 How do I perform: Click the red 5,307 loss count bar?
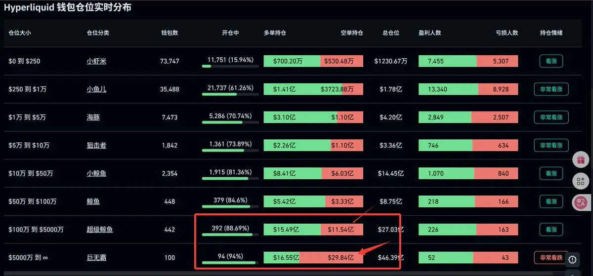(x=498, y=61)
